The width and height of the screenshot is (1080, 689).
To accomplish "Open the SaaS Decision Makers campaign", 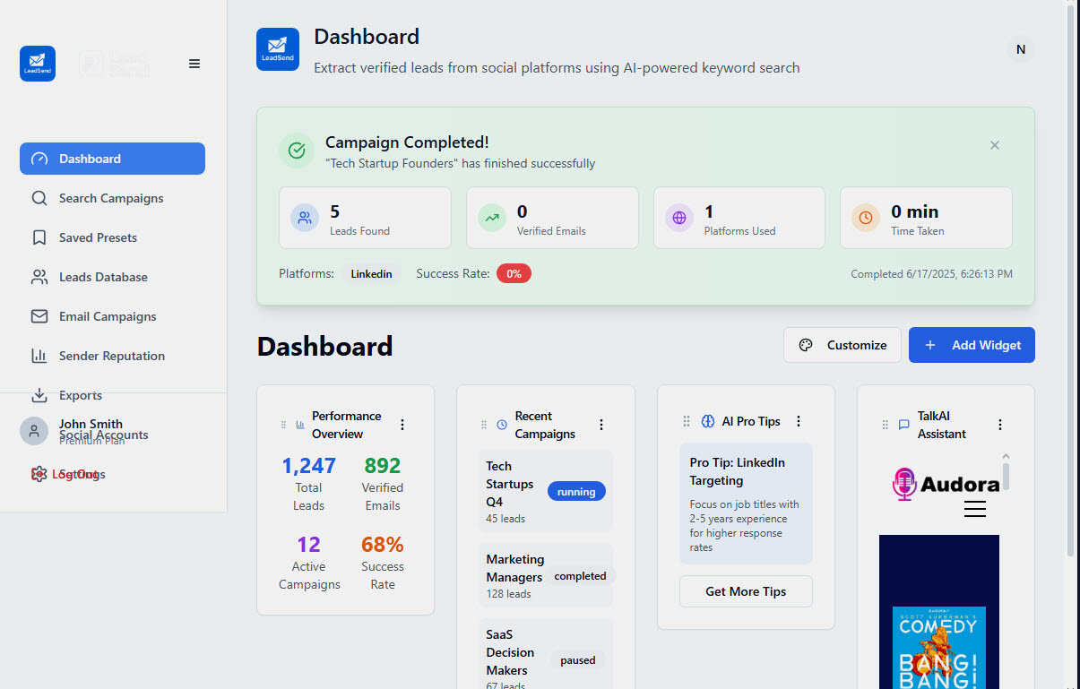I will pos(546,654).
